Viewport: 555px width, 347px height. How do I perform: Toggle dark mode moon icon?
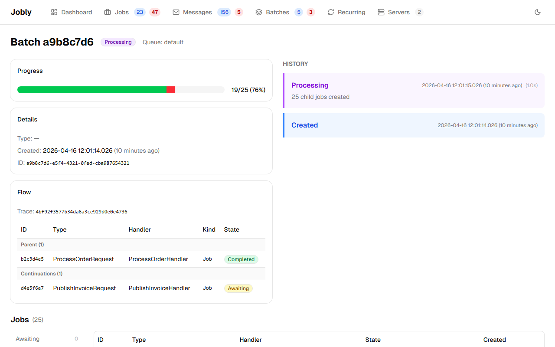tap(538, 12)
